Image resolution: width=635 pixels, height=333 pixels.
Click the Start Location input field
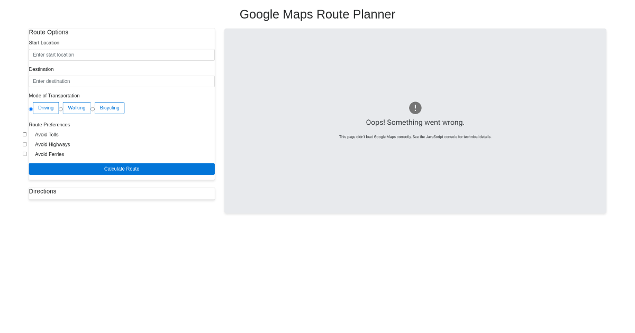122,55
